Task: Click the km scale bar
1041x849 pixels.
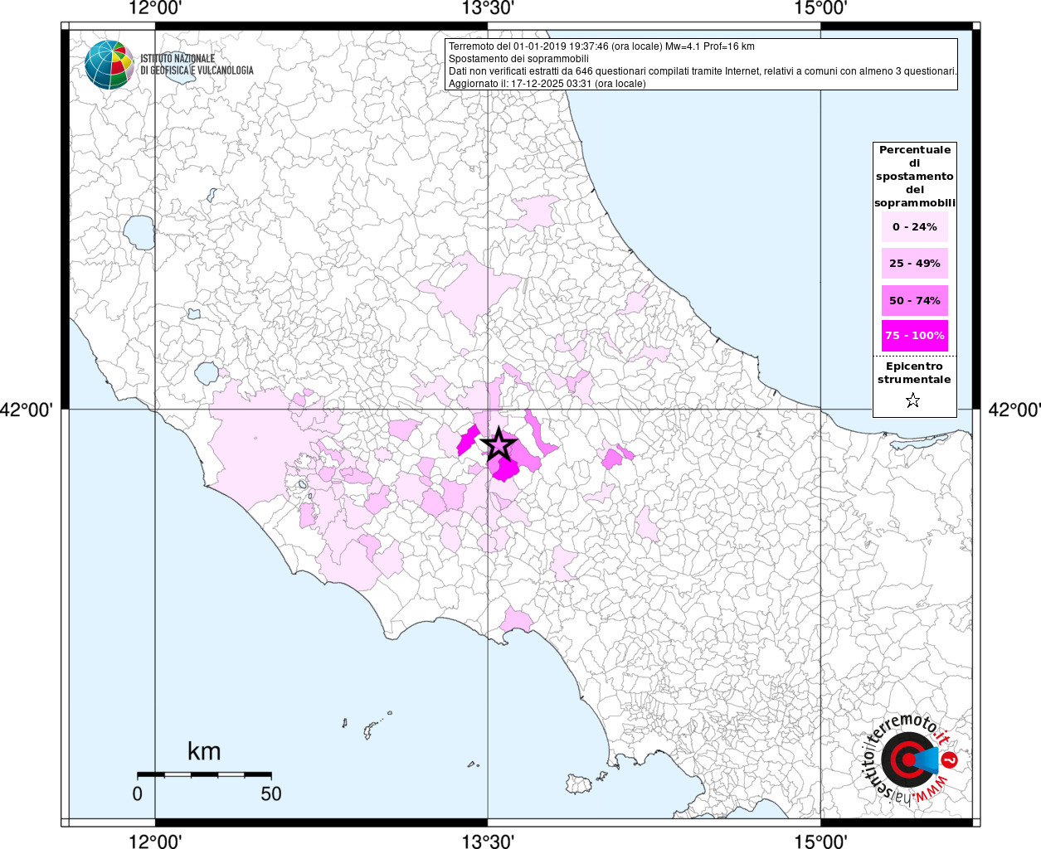Action: [204, 774]
